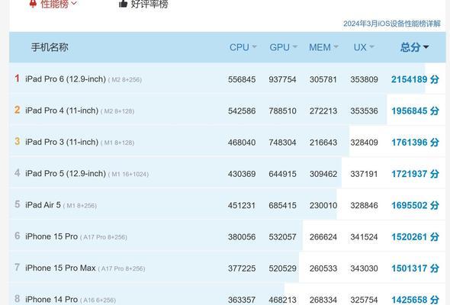The image size is (450, 305).
Task: Click the rocket icon beside 性能榜
Action: click(x=33, y=4)
